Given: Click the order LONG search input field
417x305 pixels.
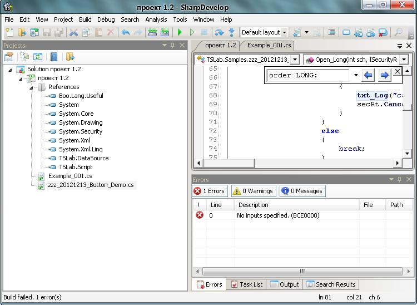Looking at the screenshot, I should [310, 75].
